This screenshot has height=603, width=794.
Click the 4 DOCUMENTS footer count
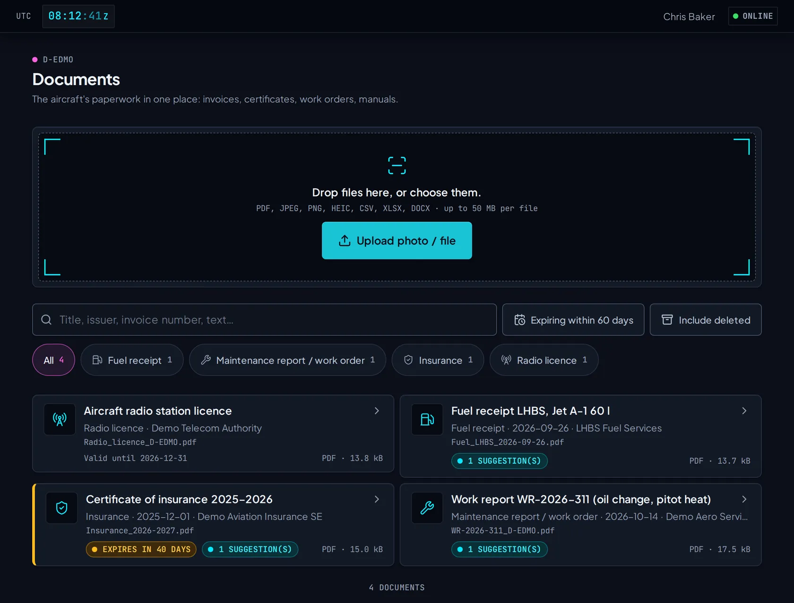click(397, 587)
